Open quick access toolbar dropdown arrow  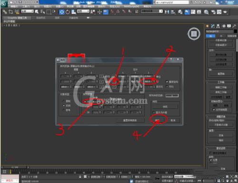click(37, 2)
